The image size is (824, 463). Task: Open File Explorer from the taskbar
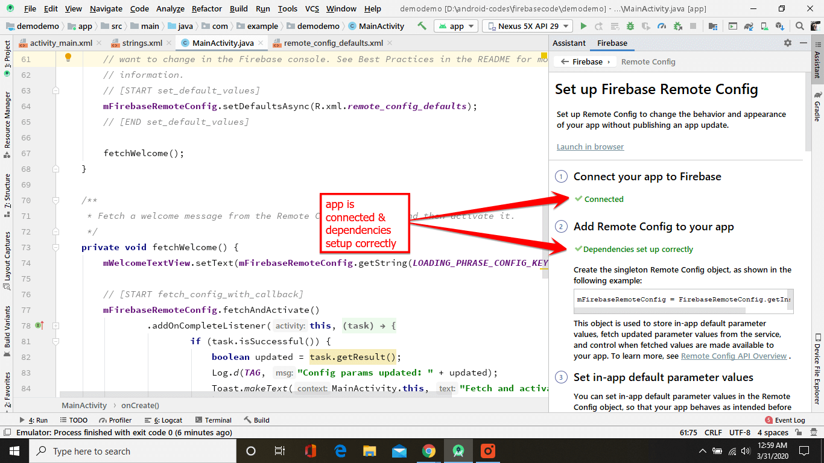coord(370,451)
